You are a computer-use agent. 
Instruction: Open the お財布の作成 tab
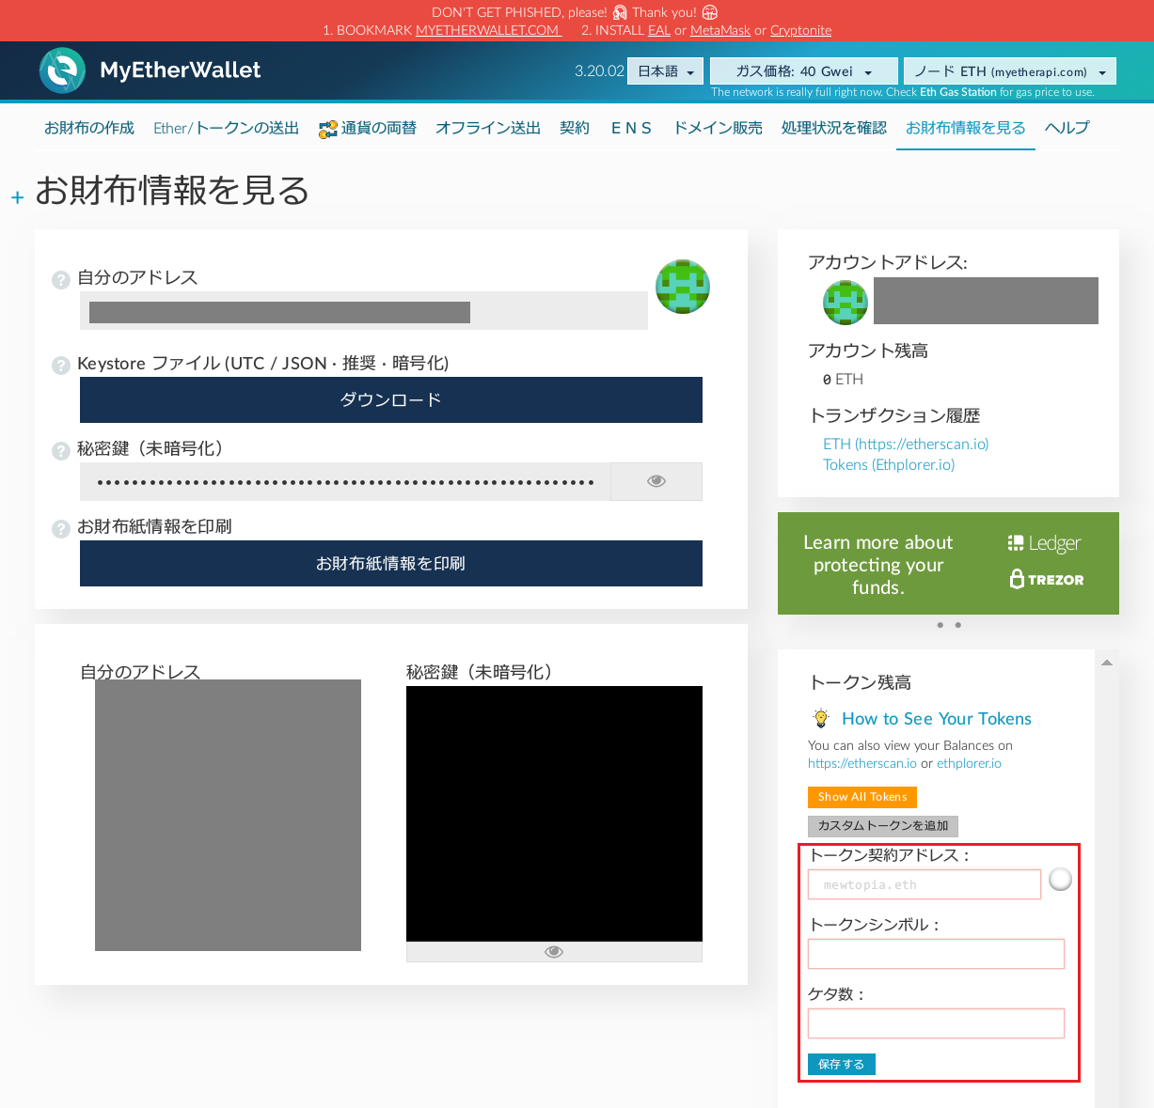(x=89, y=128)
